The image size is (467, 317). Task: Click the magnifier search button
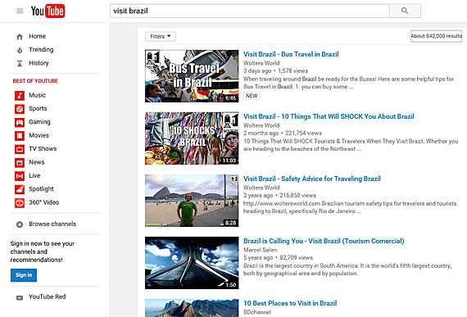pos(405,11)
